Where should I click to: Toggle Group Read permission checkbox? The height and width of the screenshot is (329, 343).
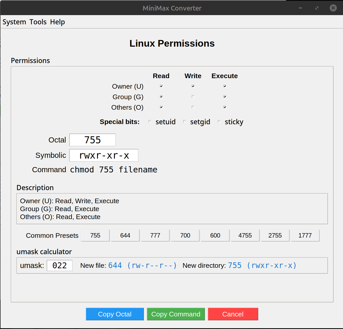point(161,97)
